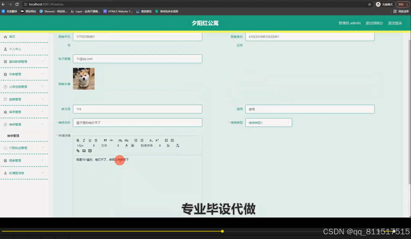
Task: Toggle italic formatting in the editor
Action: pos(84,140)
